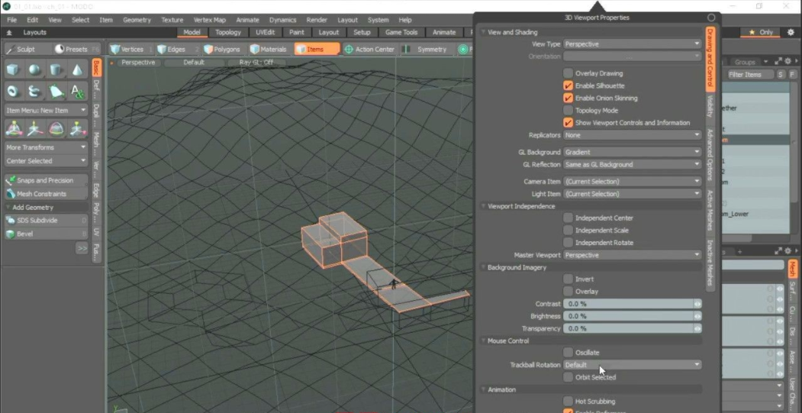Adjust the Brightness slider field
Image resolution: width=802 pixels, height=413 pixels.
point(628,316)
